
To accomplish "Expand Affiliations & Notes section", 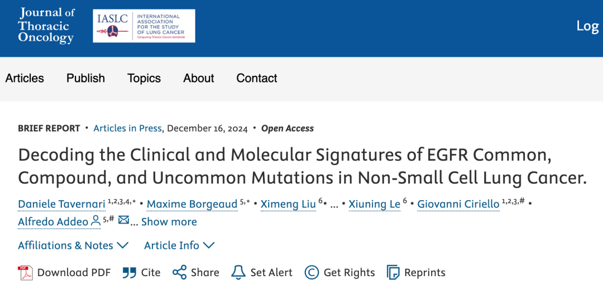I will [x=73, y=245].
